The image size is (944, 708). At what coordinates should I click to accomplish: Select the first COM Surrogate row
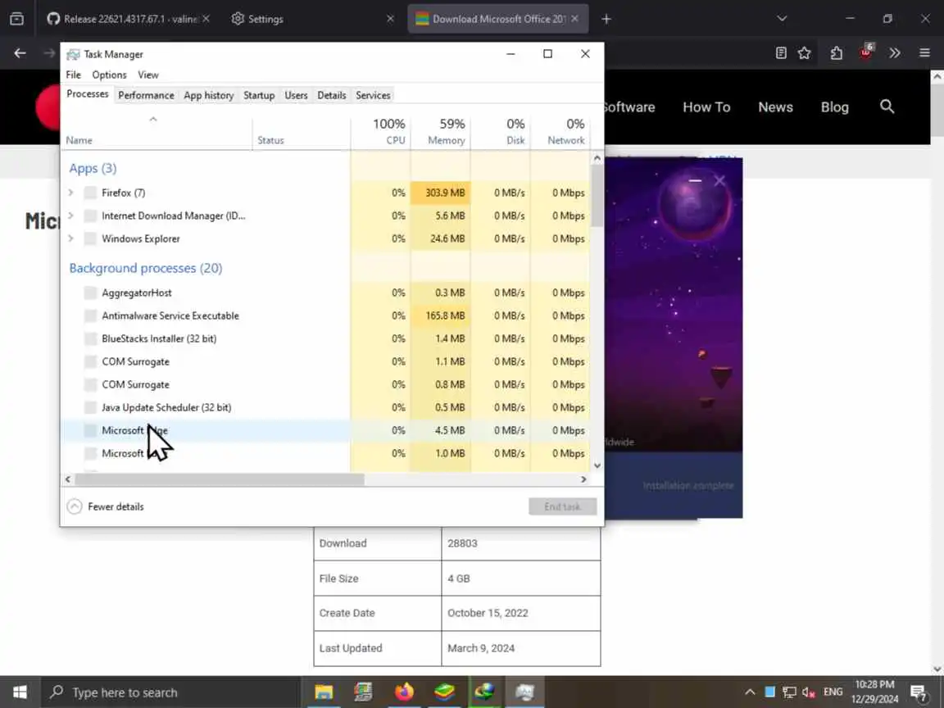[325, 362]
